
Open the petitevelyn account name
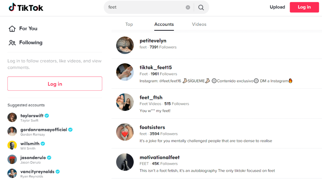(x=153, y=41)
